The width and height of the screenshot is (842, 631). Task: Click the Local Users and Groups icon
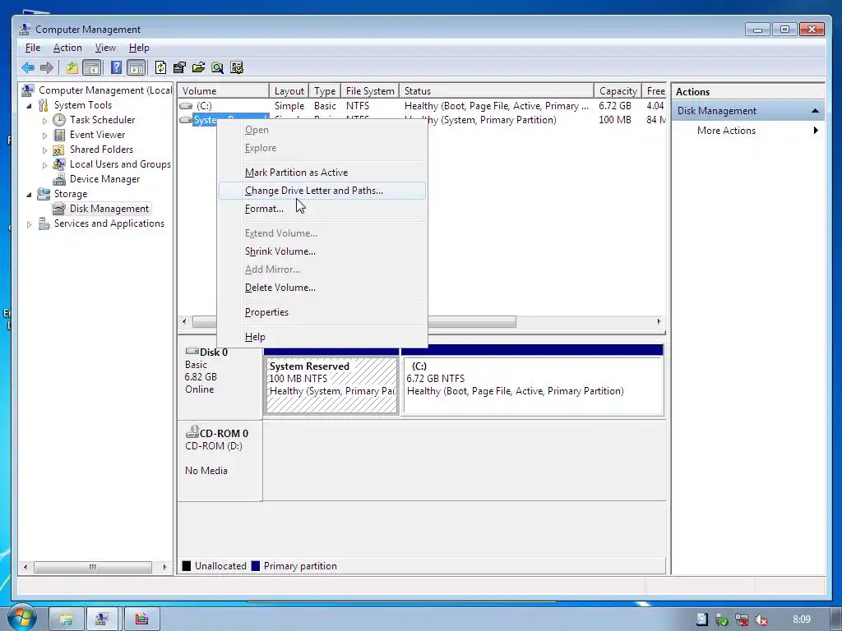click(x=59, y=164)
